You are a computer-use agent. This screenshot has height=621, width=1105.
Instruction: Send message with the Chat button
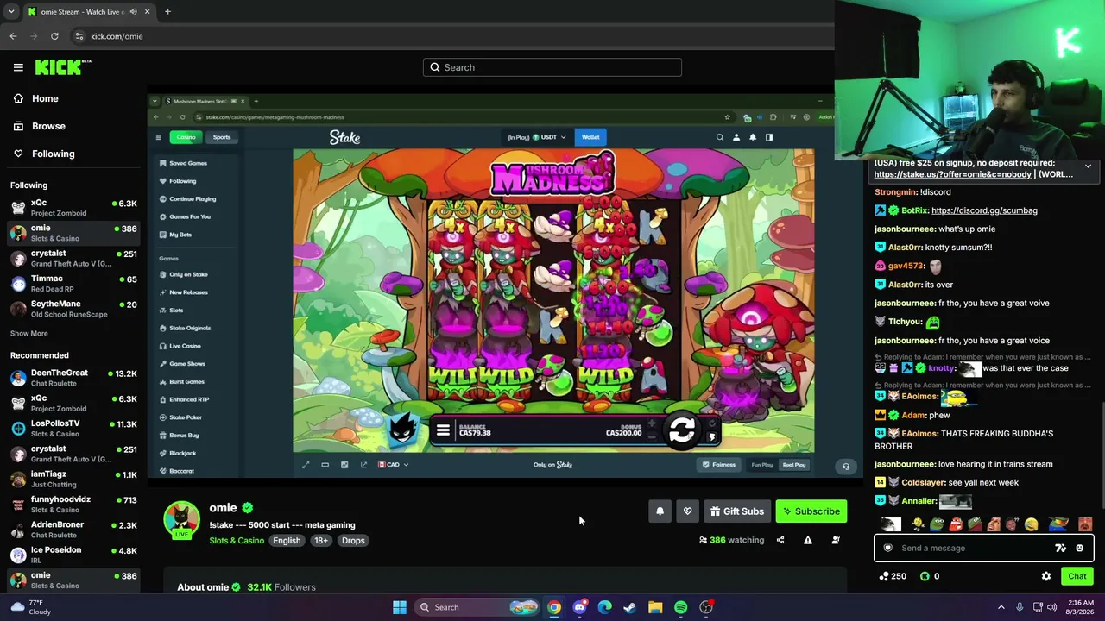[x=1077, y=576]
